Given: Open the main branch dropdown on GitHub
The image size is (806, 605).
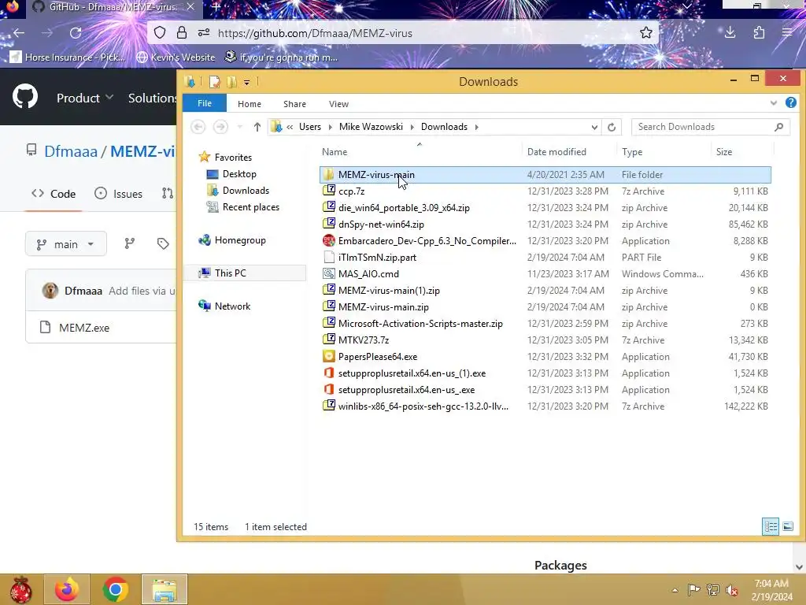Looking at the screenshot, I should point(66,244).
